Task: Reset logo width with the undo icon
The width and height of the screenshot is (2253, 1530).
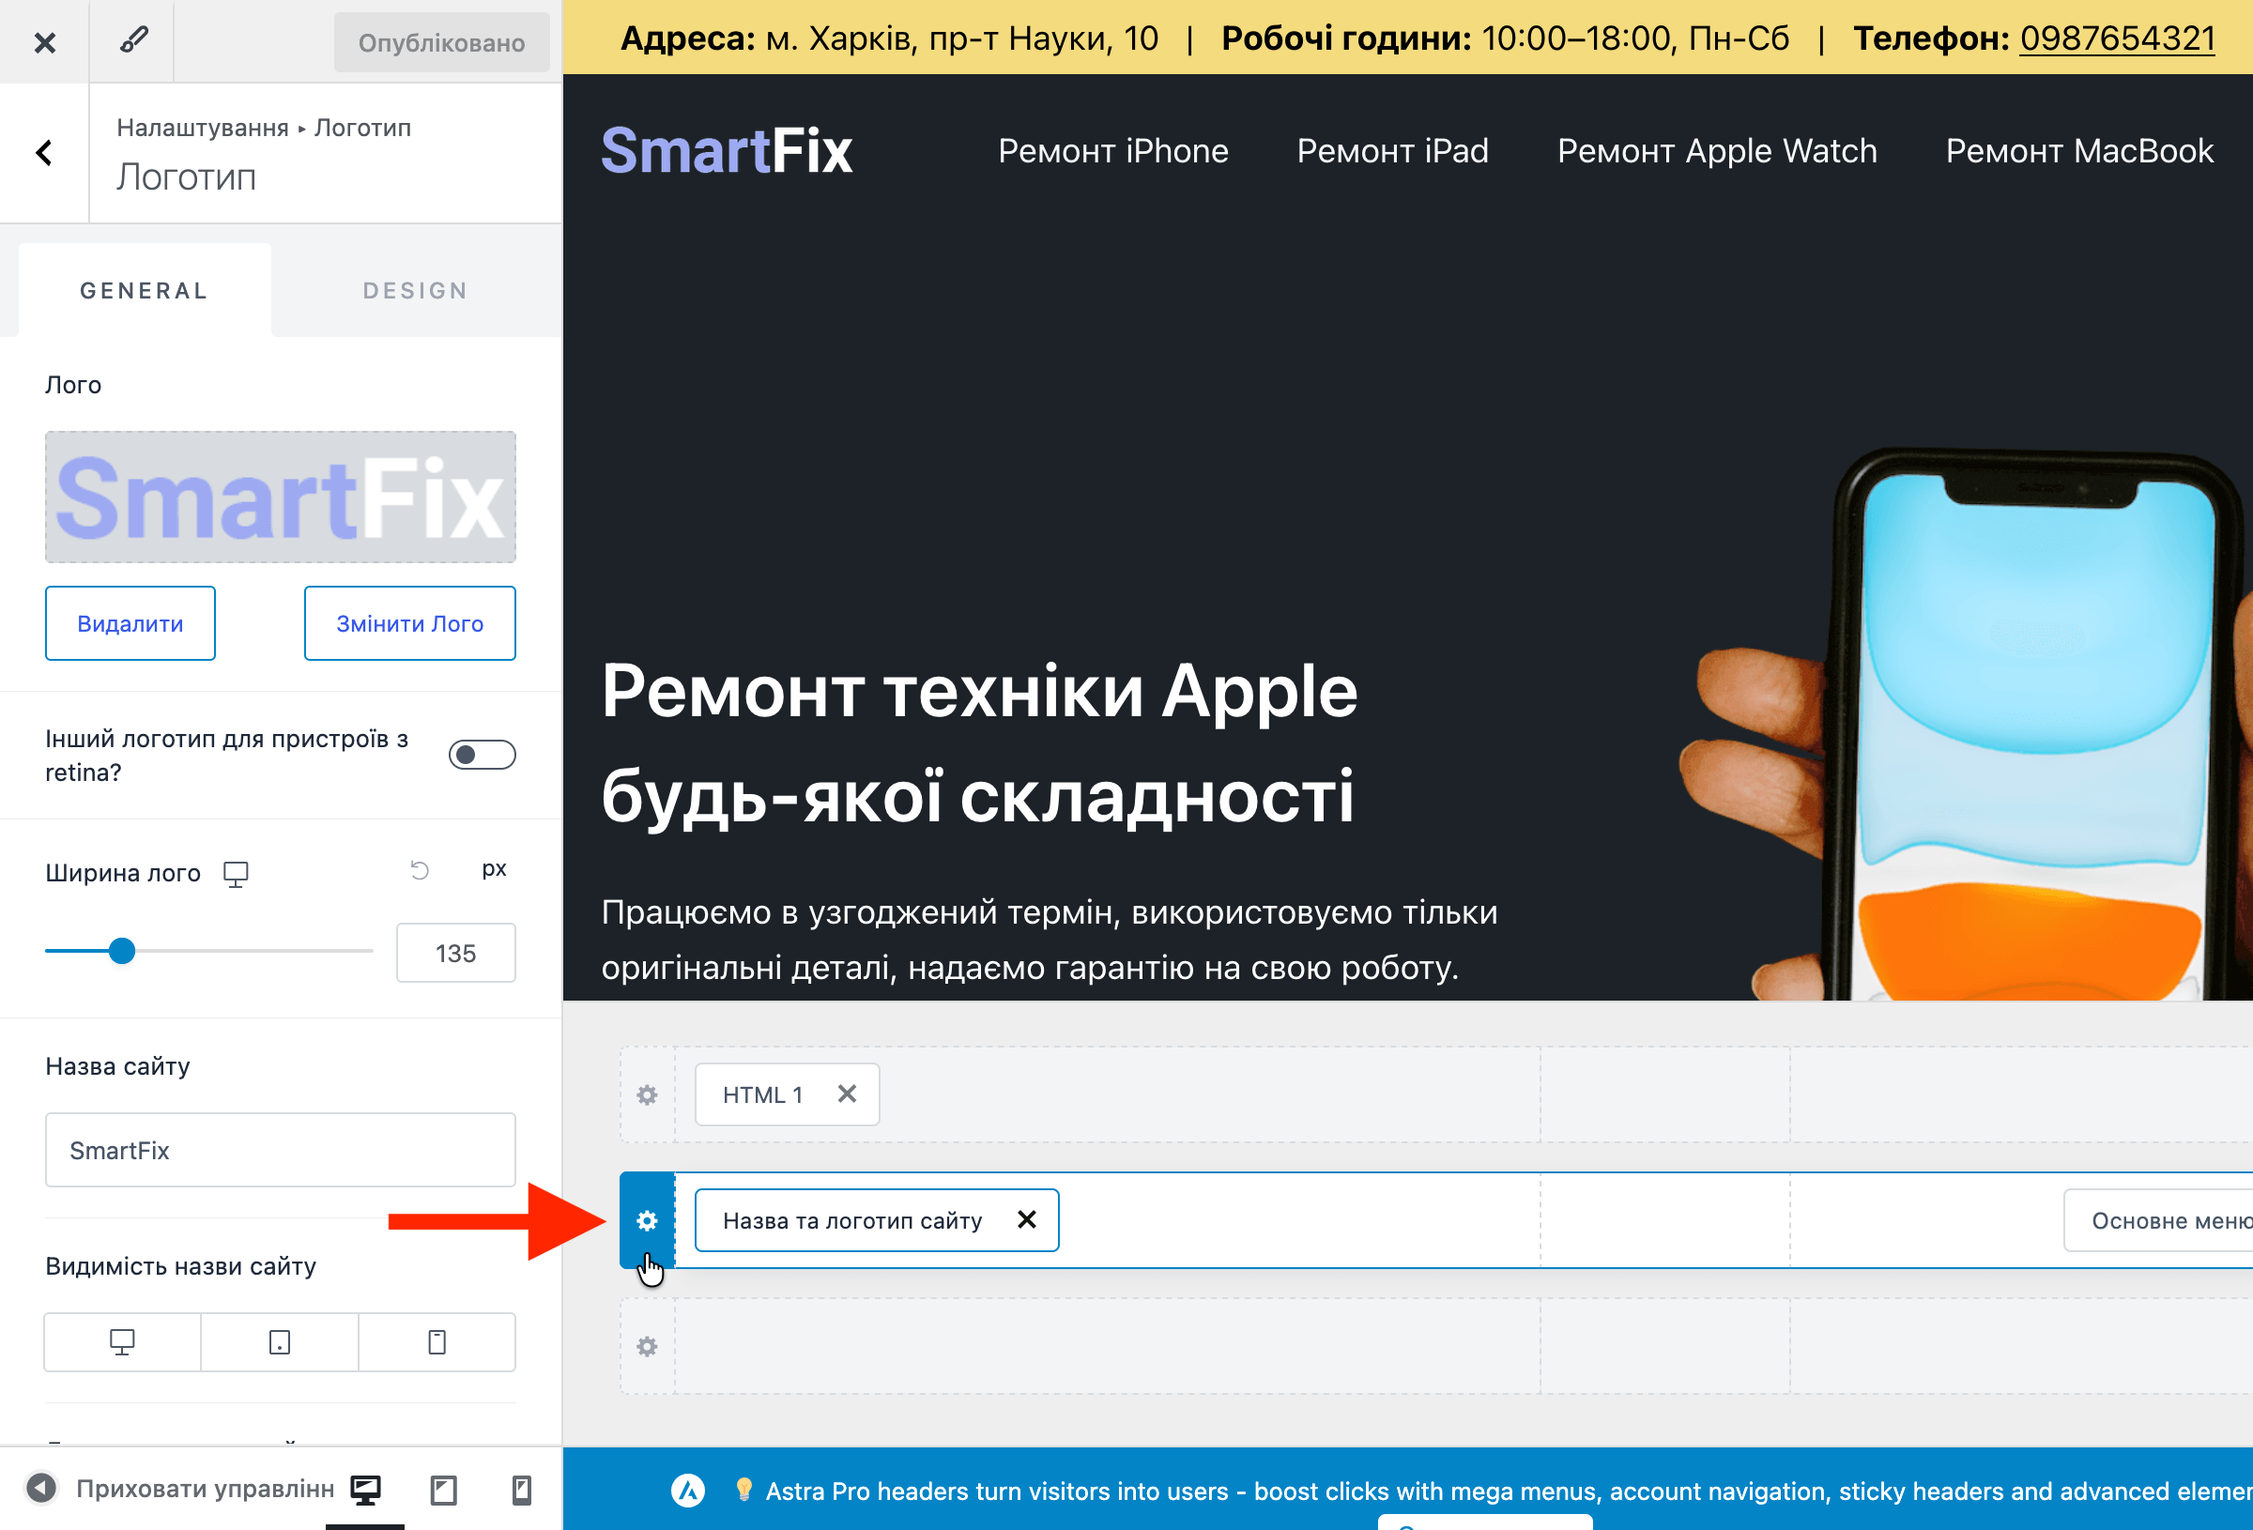Action: click(x=420, y=870)
